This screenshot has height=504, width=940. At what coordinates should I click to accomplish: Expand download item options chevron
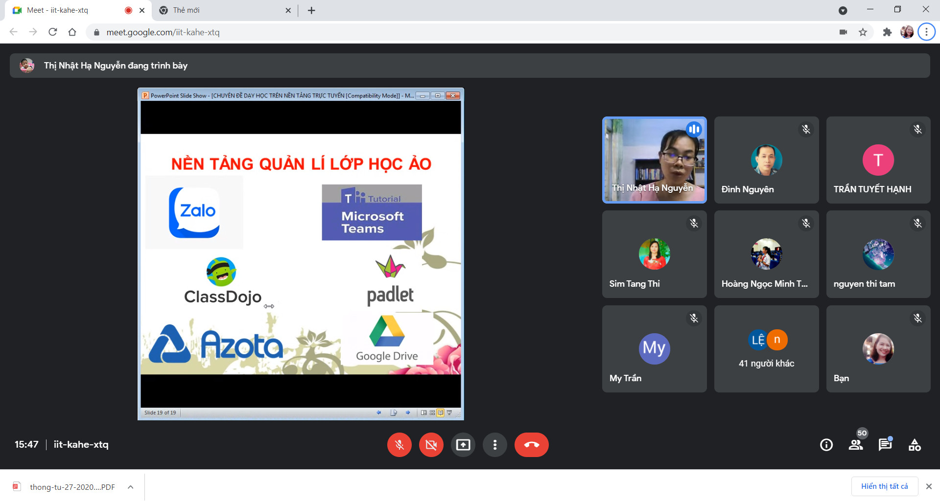[x=131, y=487]
